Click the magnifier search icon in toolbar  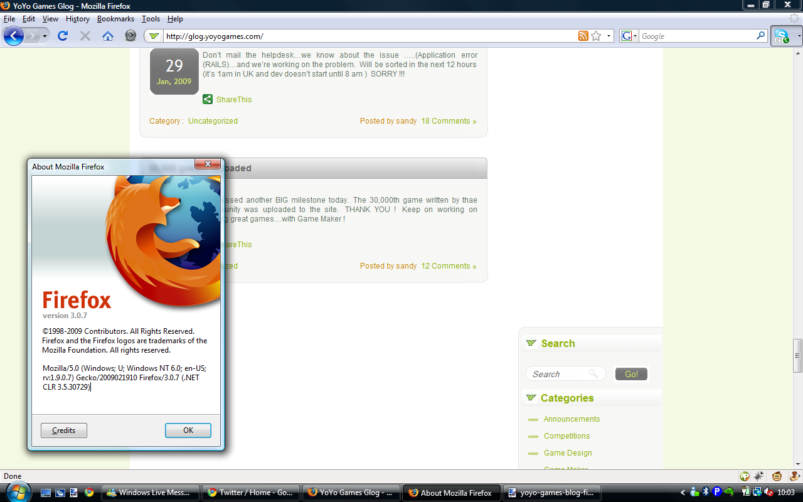coord(761,36)
